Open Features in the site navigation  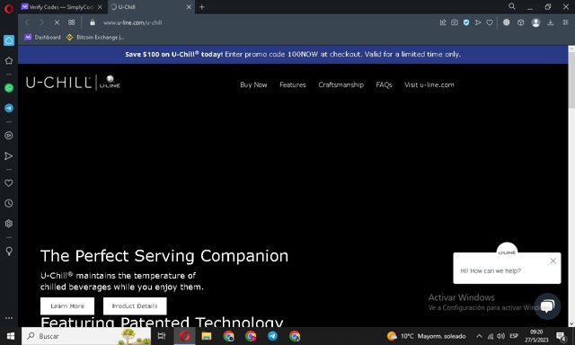coord(293,84)
